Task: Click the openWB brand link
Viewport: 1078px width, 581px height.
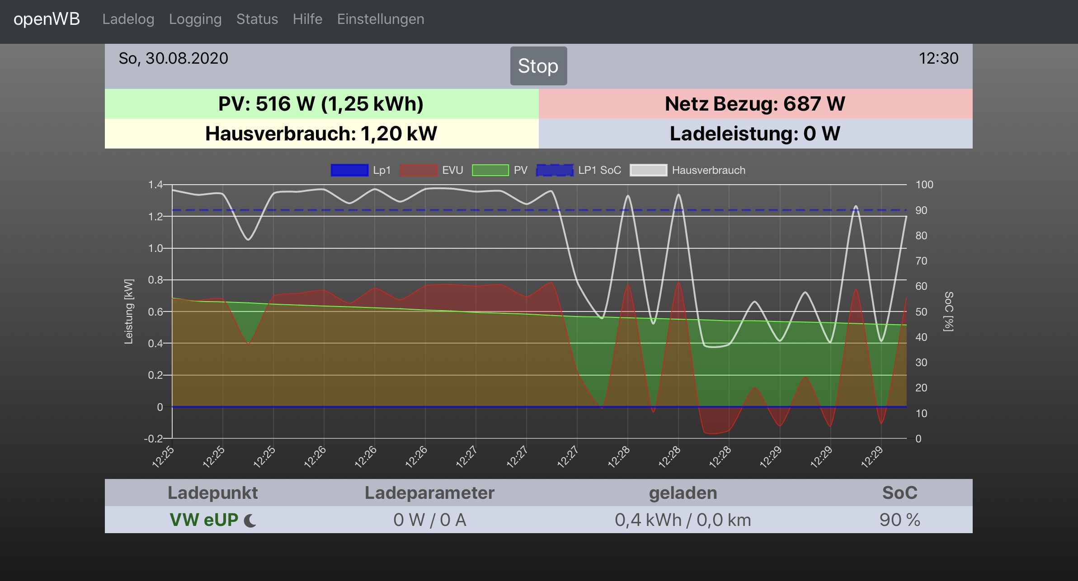Action: [x=47, y=19]
